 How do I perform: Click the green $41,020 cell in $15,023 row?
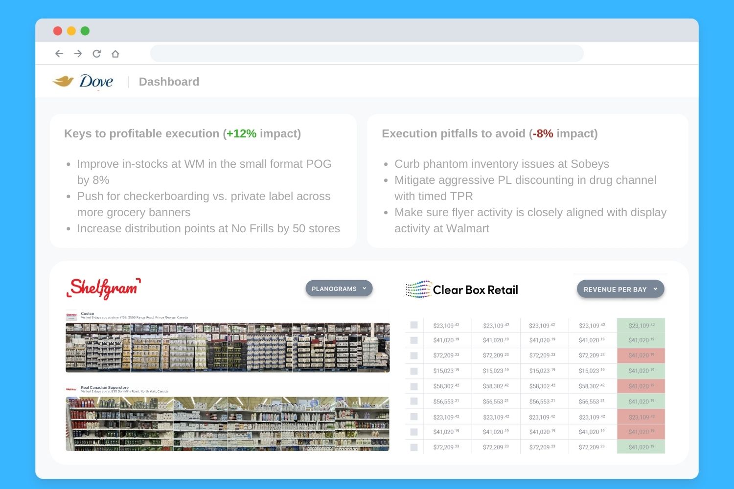[x=641, y=371]
